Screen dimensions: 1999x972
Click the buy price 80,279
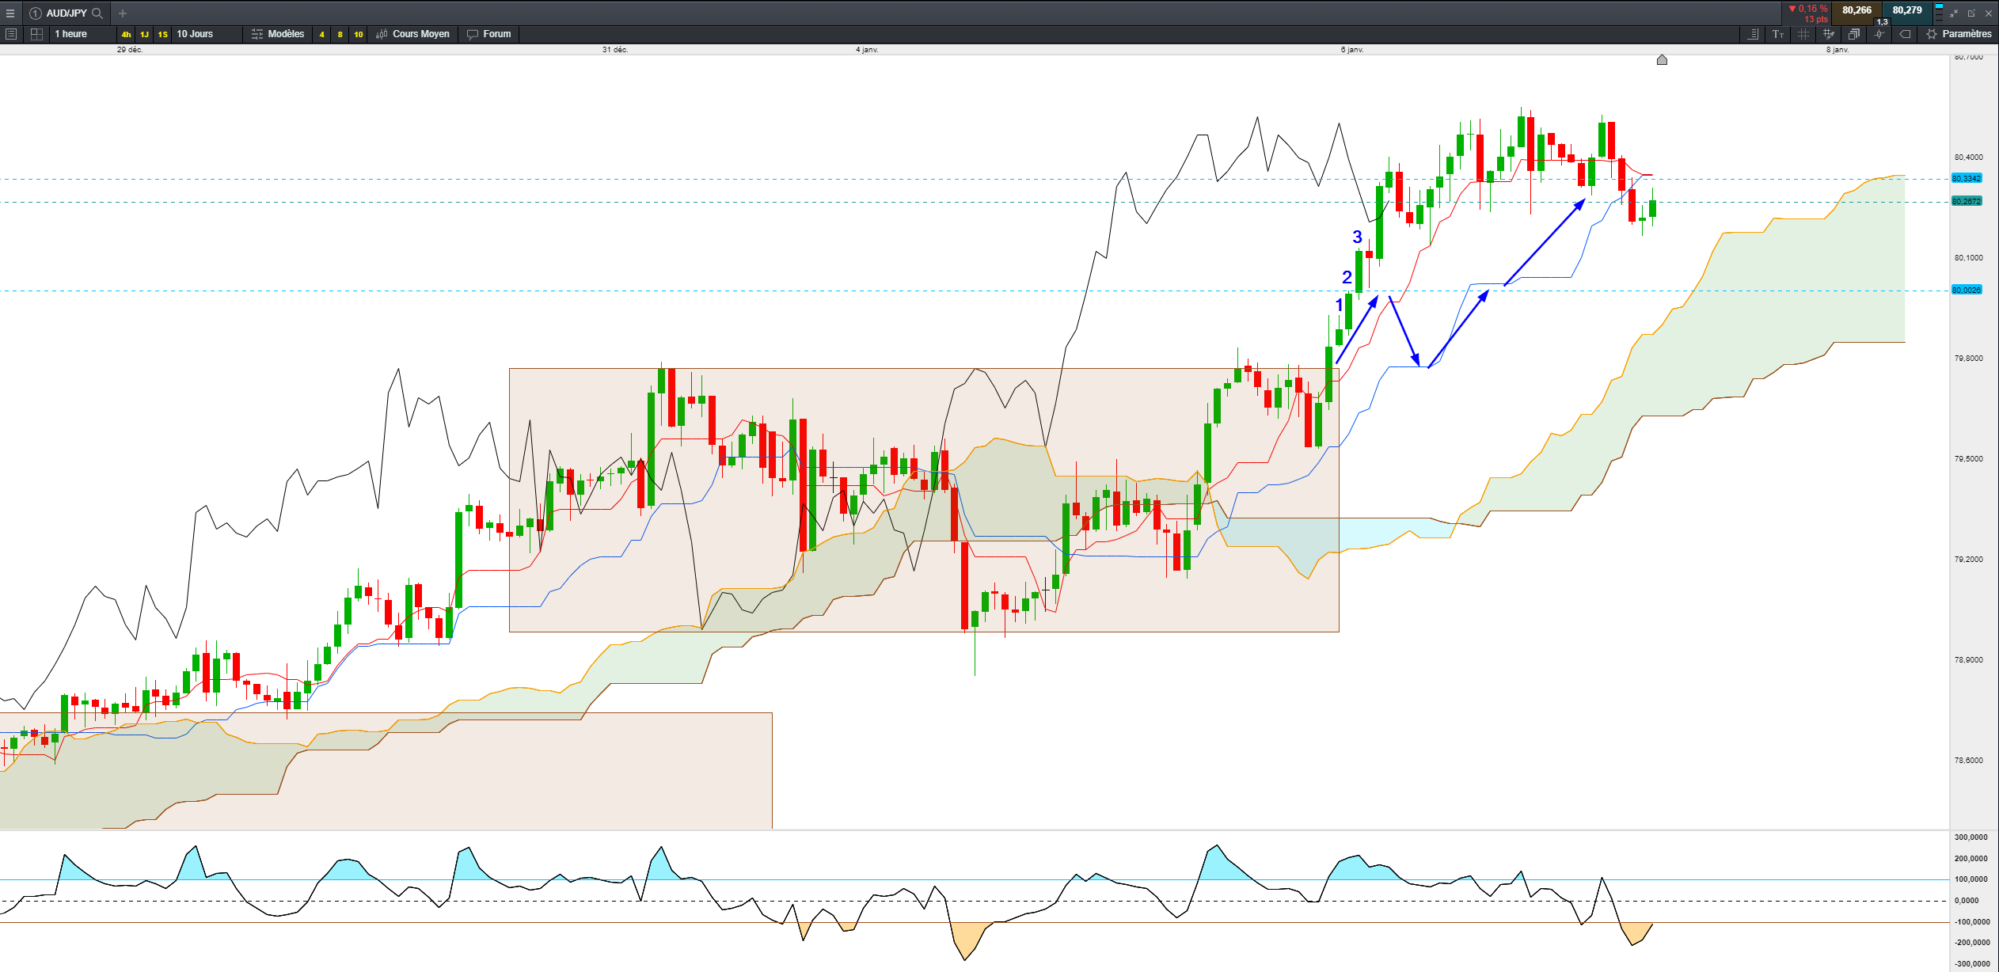(1907, 11)
